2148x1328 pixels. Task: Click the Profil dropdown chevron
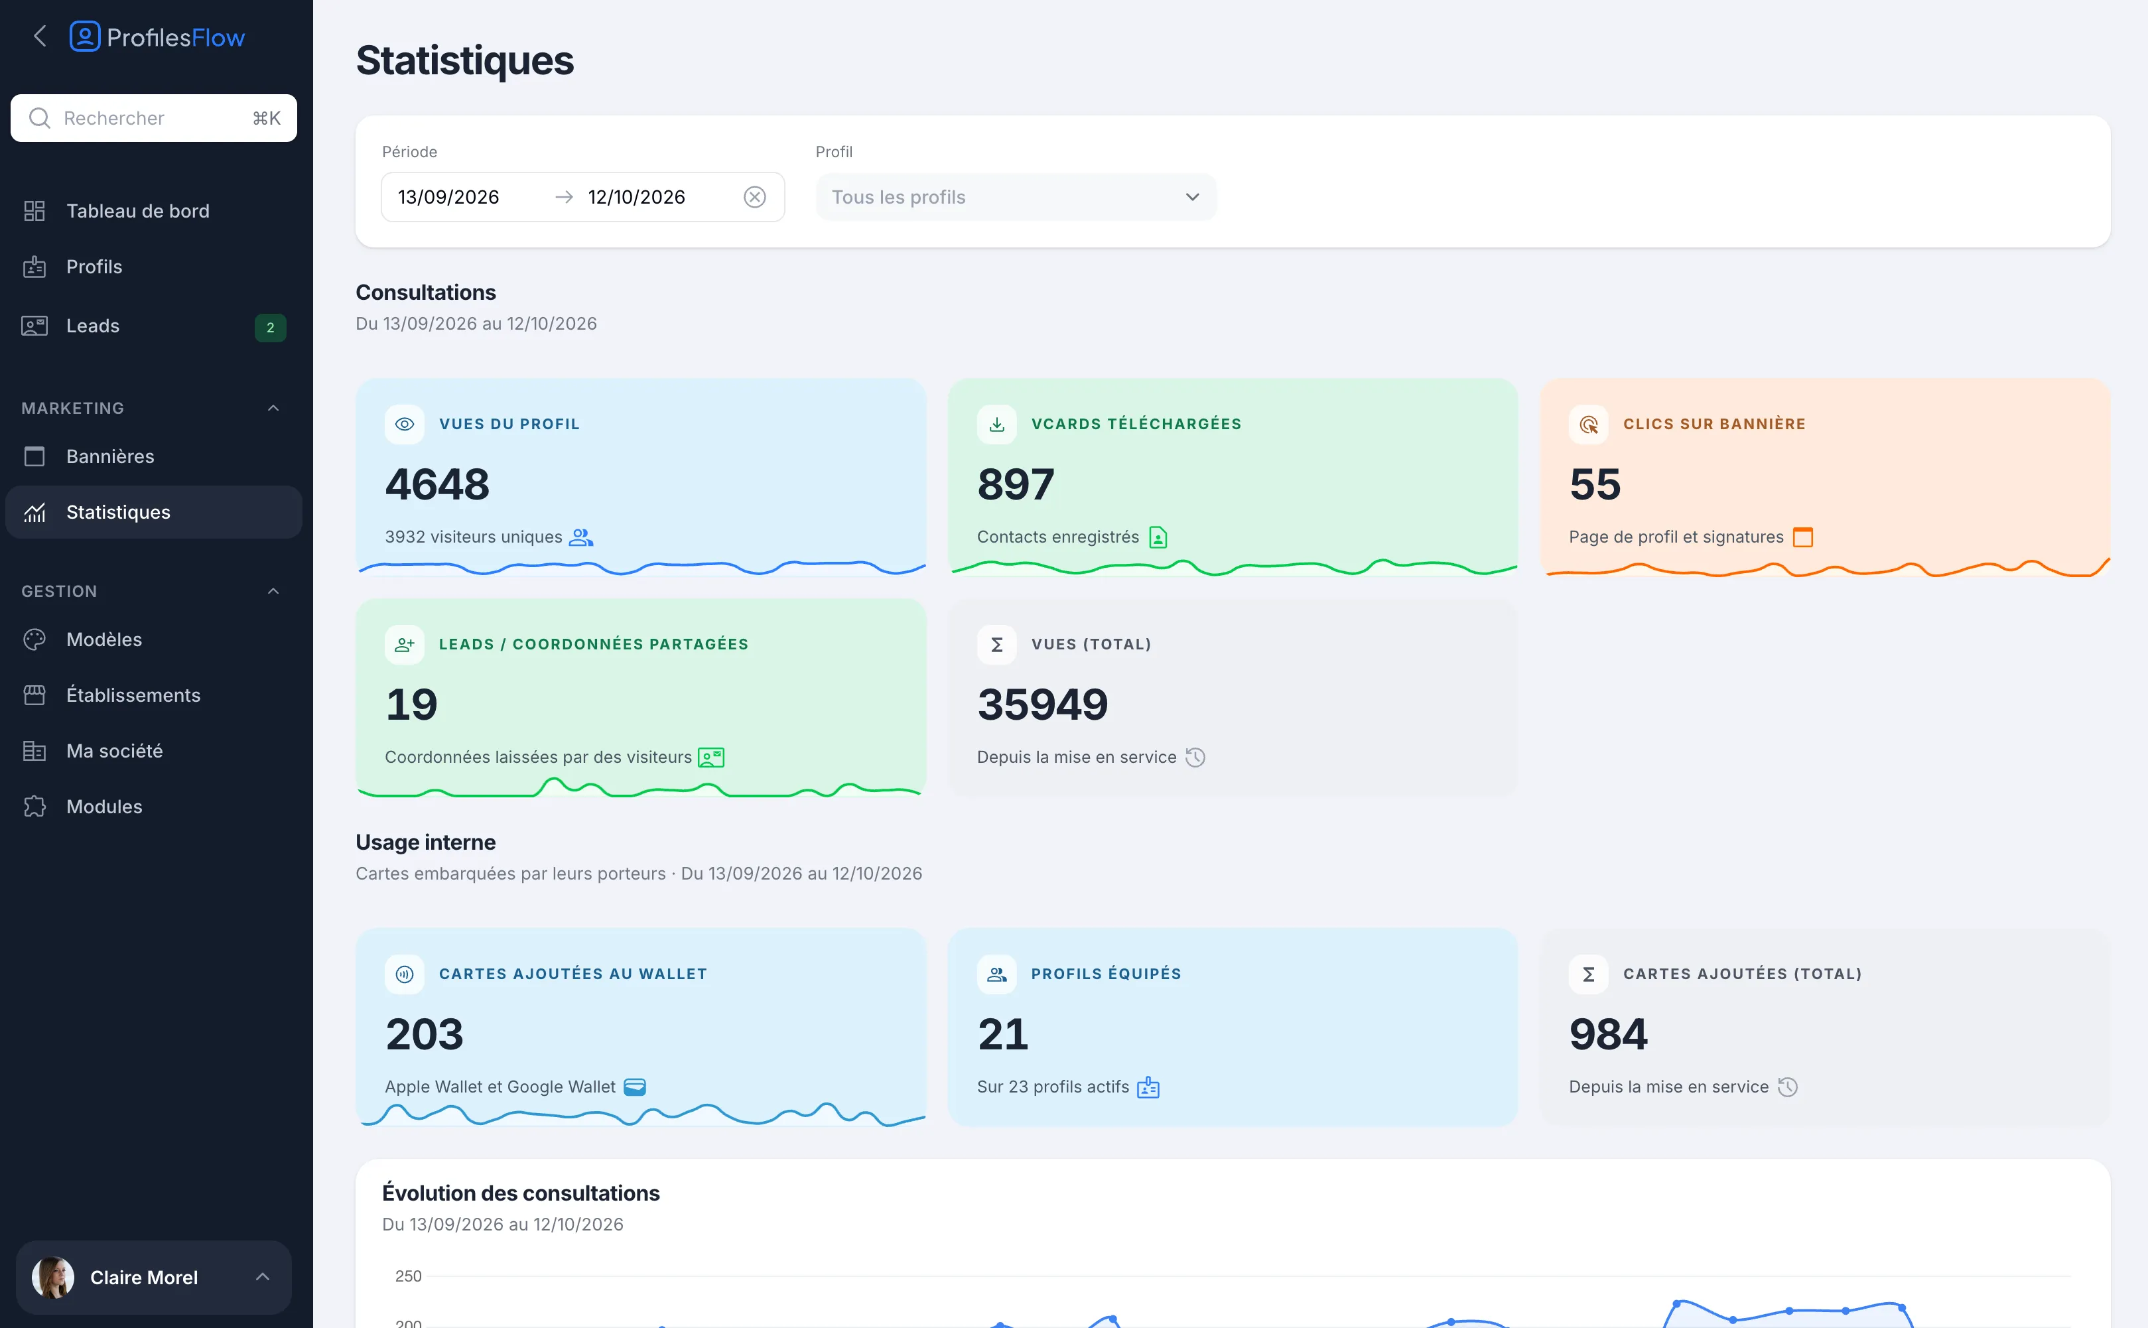coord(1191,197)
